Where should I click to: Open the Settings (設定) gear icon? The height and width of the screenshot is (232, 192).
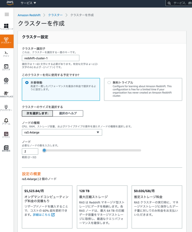pos(6,81)
